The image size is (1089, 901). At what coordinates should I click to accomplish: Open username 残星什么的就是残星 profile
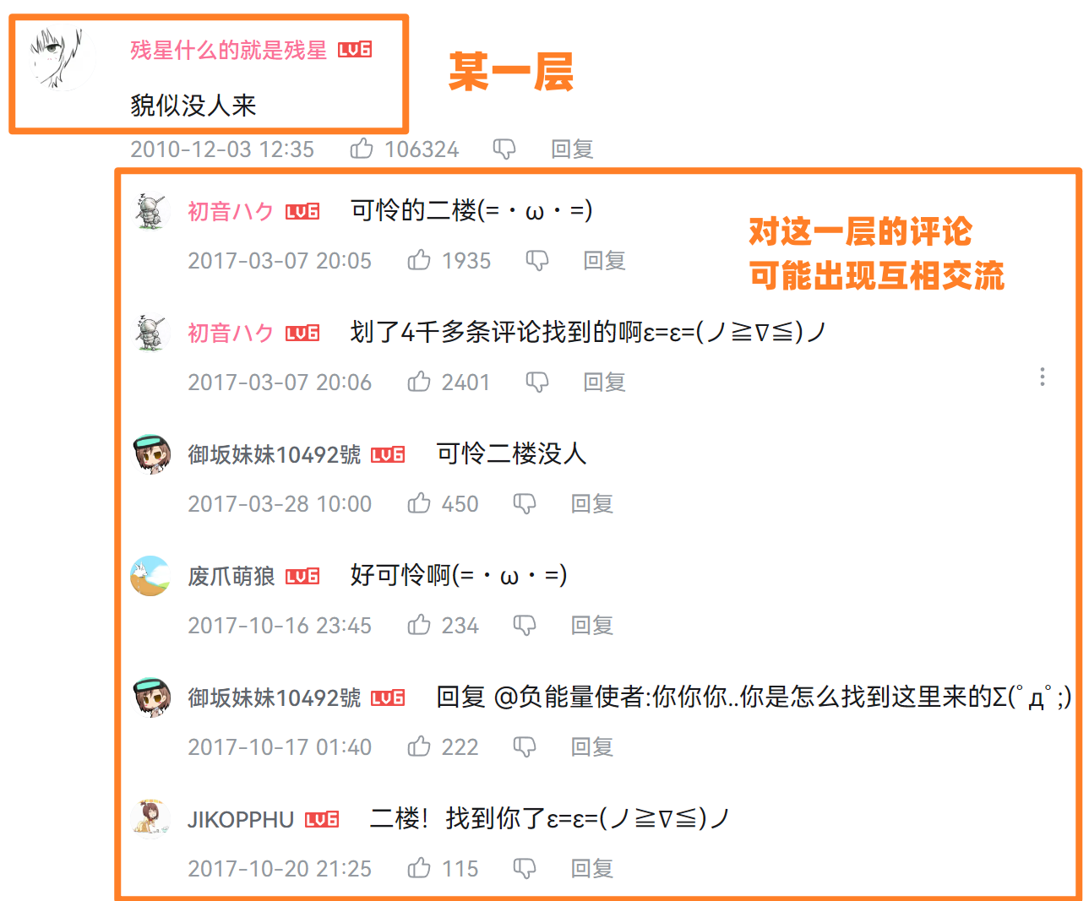(228, 51)
